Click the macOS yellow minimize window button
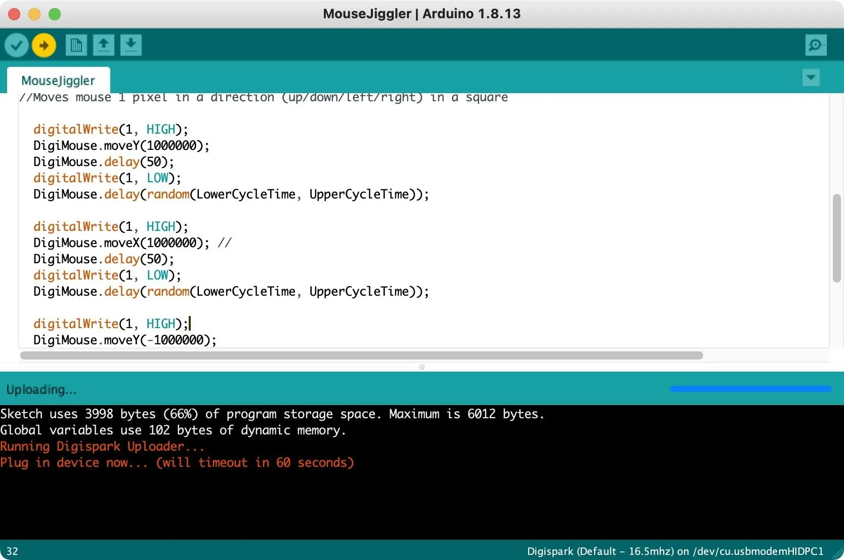 click(x=34, y=14)
